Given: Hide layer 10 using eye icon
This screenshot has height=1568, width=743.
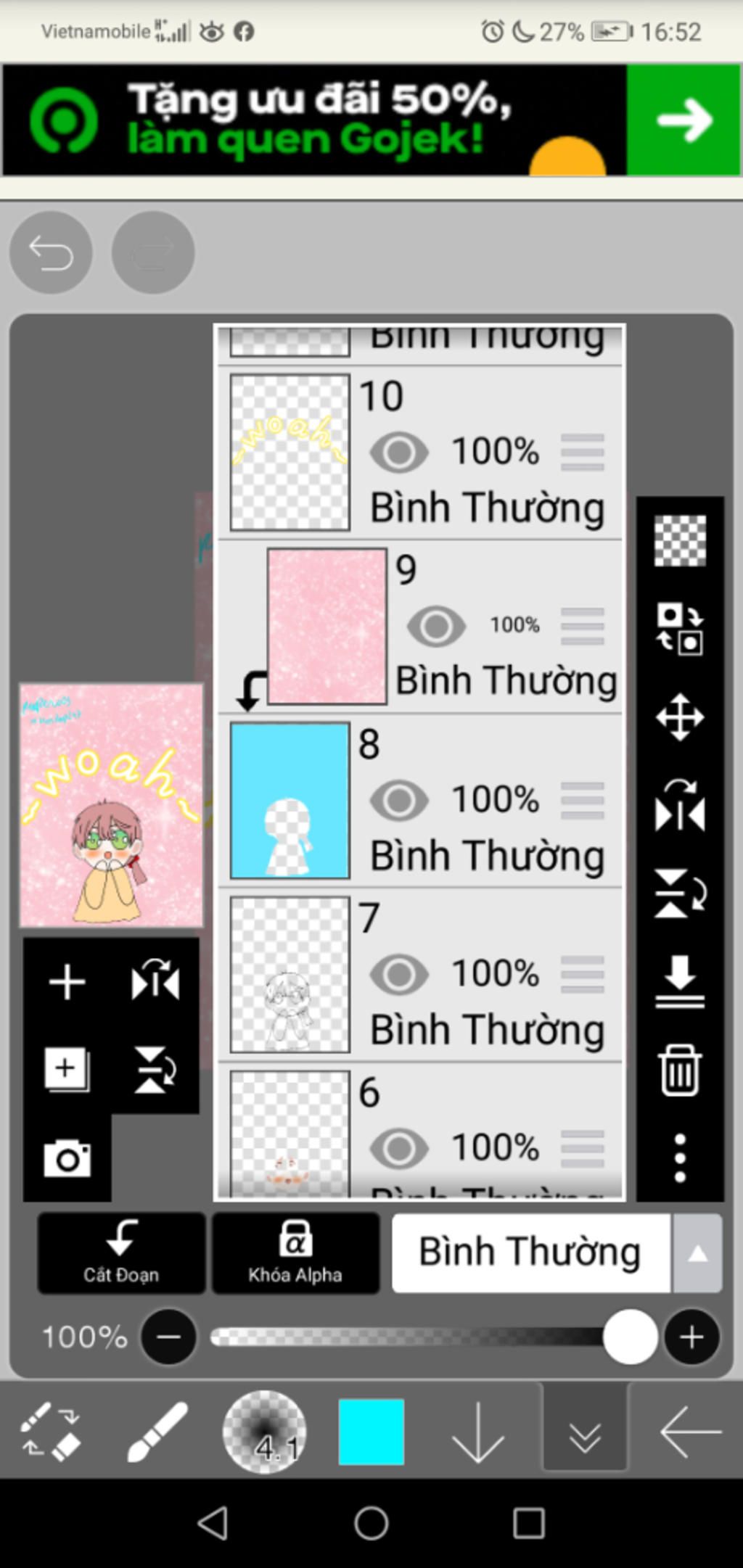Looking at the screenshot, I should [x=399, y=453].
